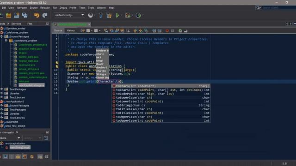This screenshot has width=296, height=166.
Task: Click the Clean and Build icon
Action: tap(109, 15)
